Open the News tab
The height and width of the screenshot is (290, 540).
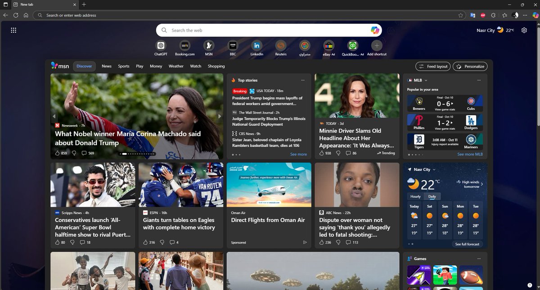coord(107,66)
